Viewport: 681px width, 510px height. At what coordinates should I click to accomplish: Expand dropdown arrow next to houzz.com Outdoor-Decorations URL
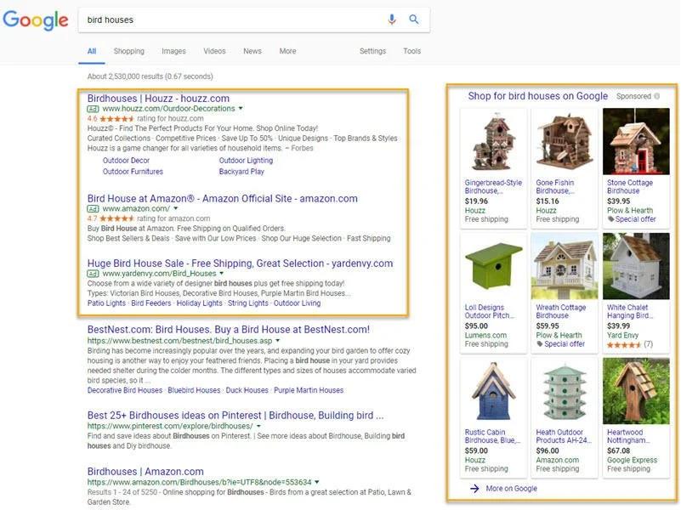click(x=241, y=109)
